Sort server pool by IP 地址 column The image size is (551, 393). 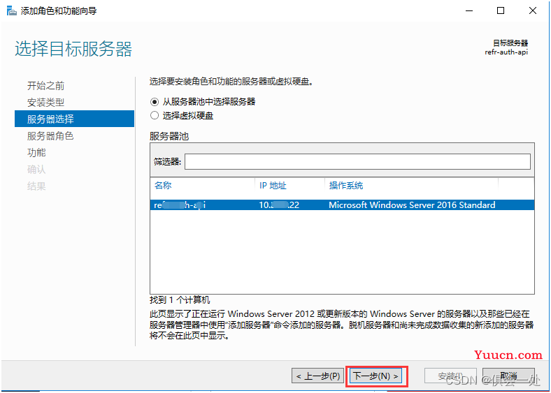pos(273,185)
